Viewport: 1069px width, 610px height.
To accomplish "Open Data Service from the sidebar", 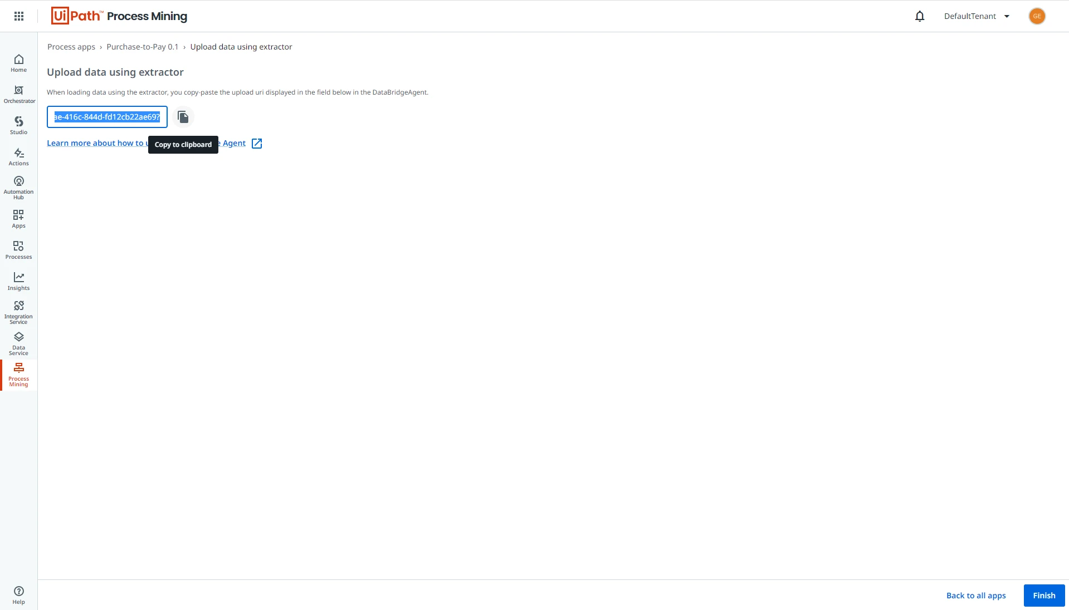I will coord(19,344).
